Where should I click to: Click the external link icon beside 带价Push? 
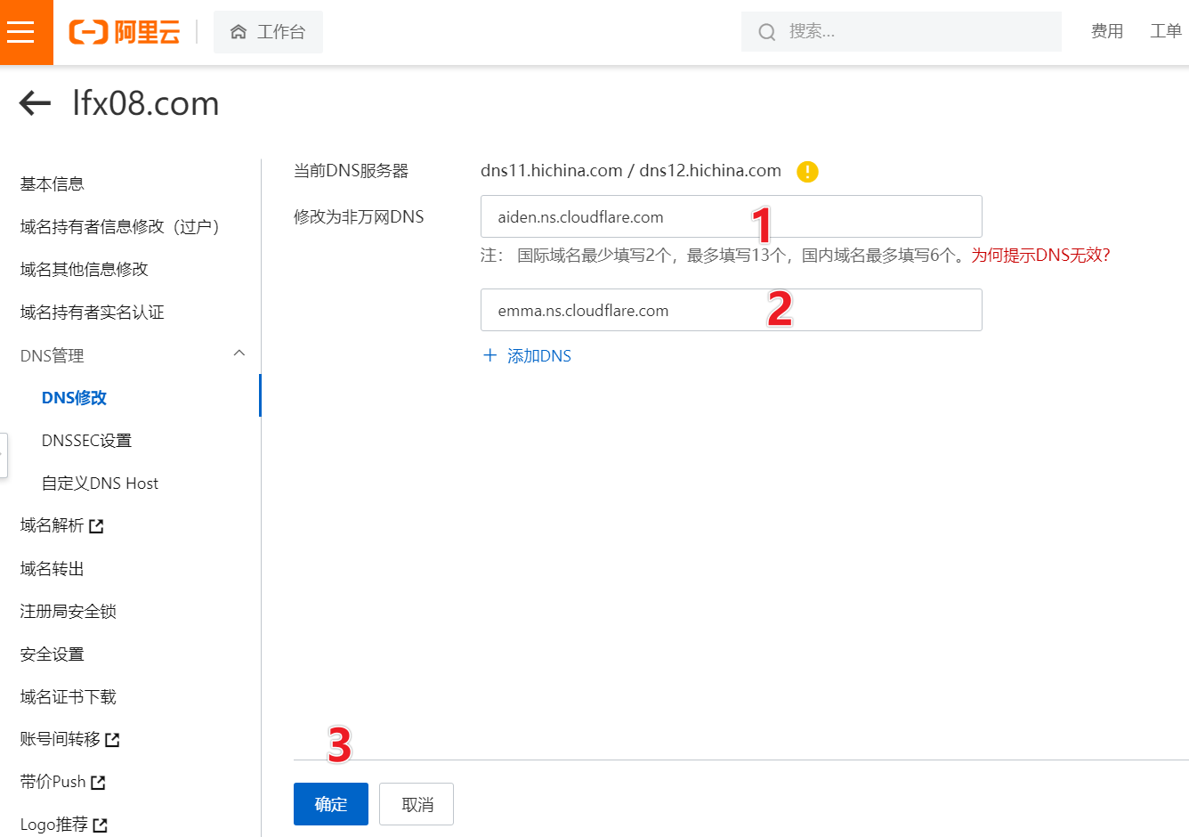click(98, 783)
